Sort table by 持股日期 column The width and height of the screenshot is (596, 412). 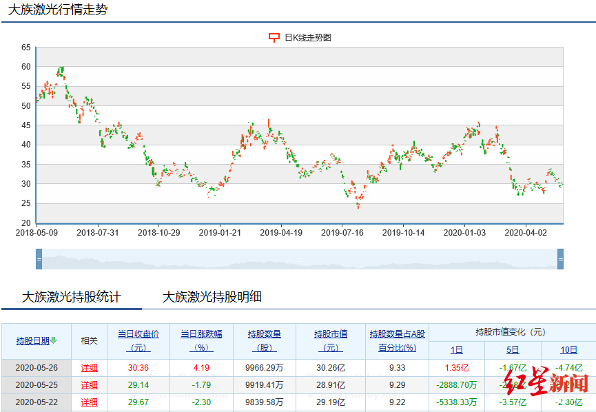pos(33,341)
